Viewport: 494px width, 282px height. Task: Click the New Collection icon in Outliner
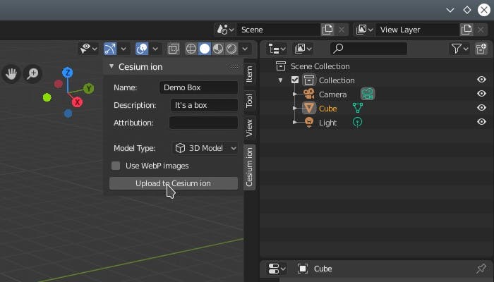481,49
